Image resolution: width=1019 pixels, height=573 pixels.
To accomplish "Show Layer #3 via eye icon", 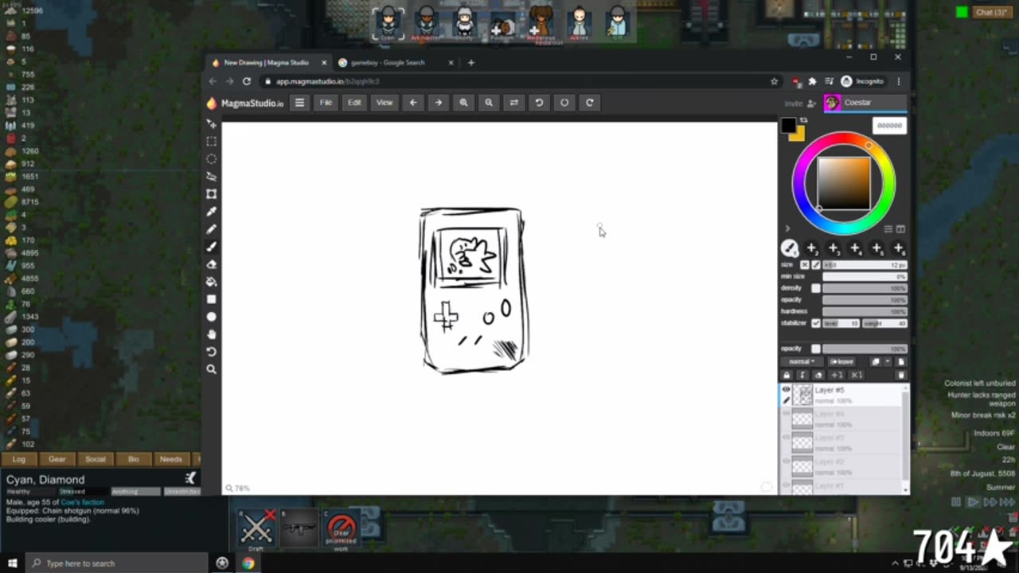I will (x=786, y=437).
